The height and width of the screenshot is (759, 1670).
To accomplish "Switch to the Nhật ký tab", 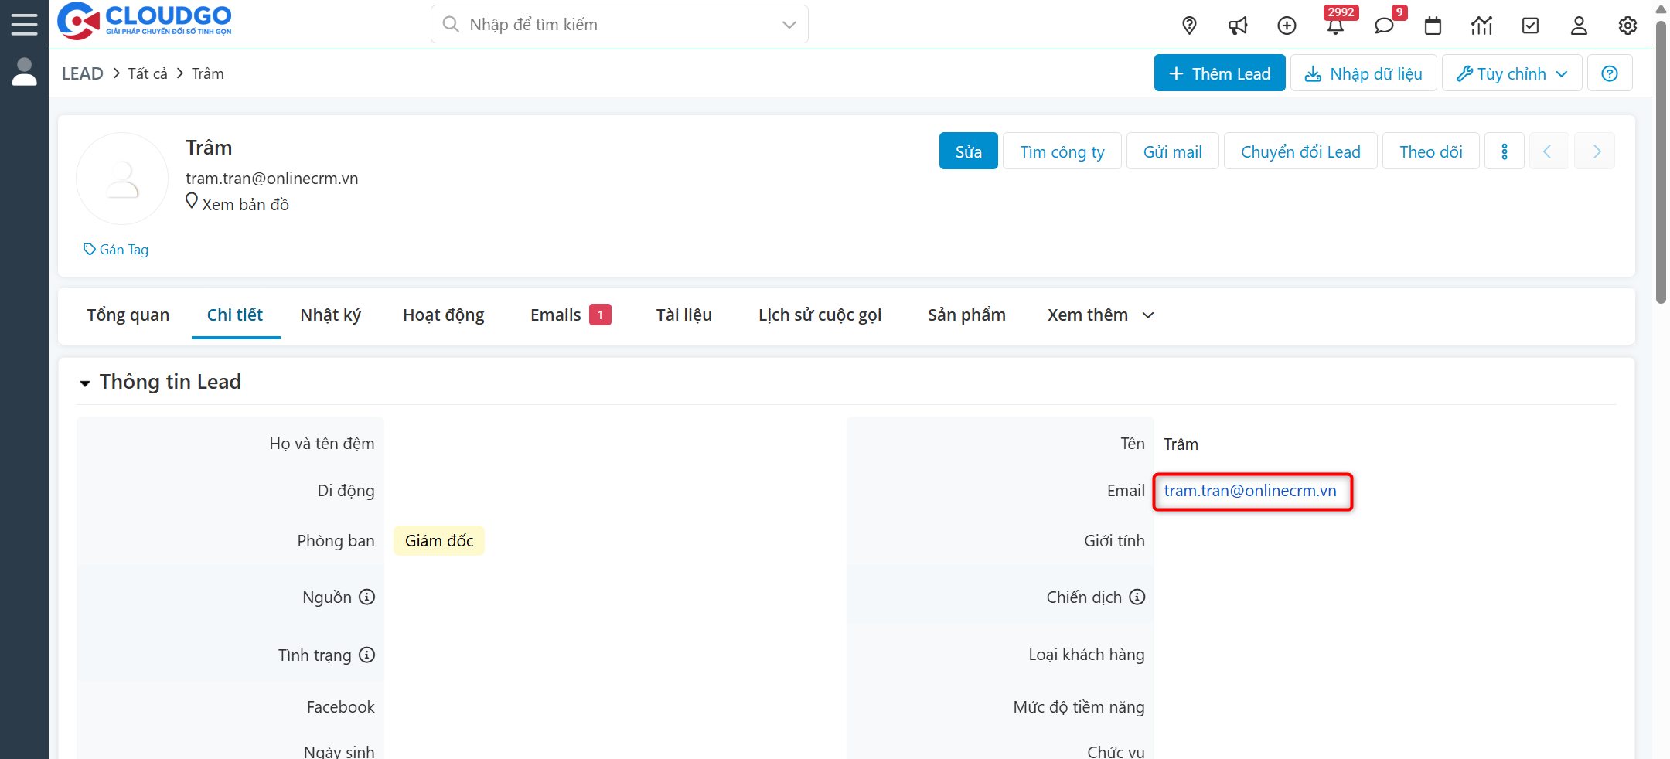I will coord(330,315).
